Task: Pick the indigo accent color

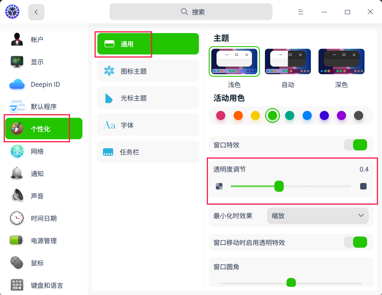Action: 324,115
